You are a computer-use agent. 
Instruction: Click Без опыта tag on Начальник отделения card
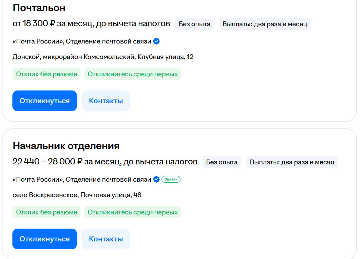pyautogui.click(x=222, y=162)
